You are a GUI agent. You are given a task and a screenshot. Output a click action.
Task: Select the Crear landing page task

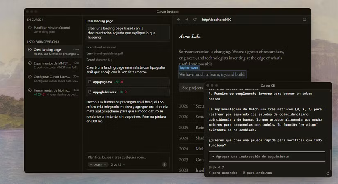pos(53,52)
